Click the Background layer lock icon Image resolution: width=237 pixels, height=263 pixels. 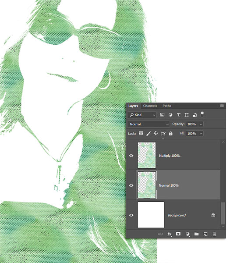[213, 215]
